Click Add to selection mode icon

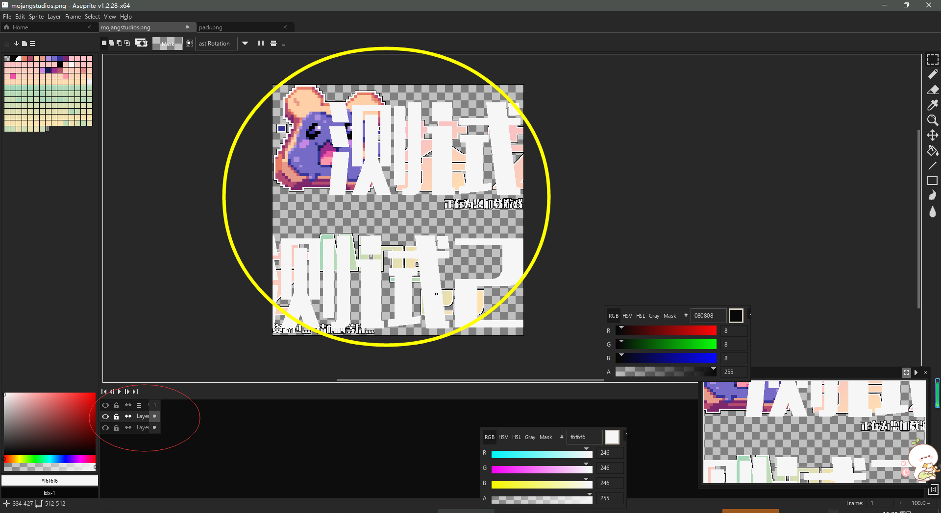[112, 43]
